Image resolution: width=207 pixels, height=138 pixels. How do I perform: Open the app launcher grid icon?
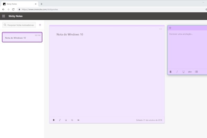click(3, 16)
